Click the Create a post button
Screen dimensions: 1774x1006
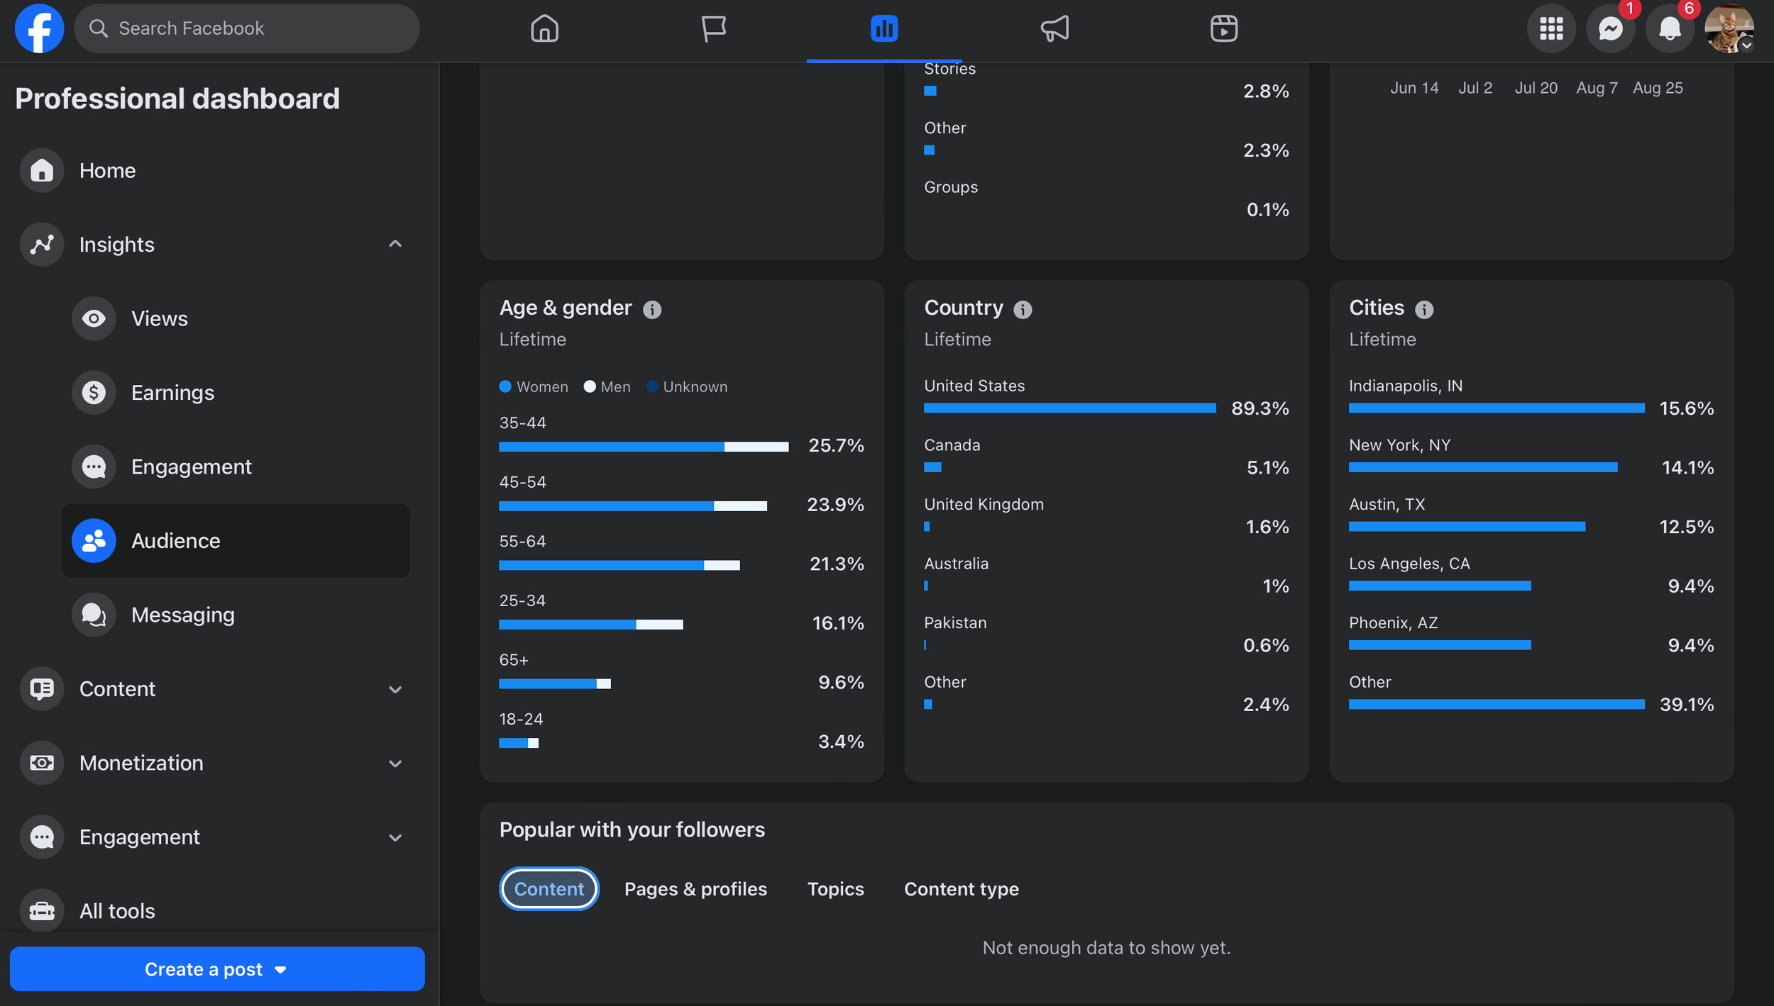click(217, 969)
